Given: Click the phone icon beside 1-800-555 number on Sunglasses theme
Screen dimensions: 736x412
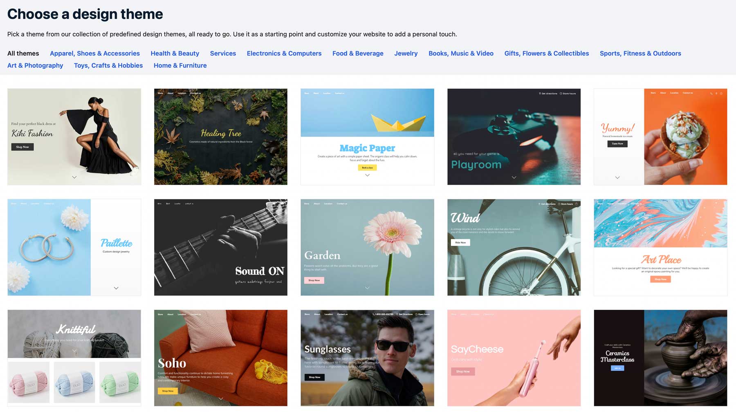Looking at the screenshot, I should tap(374, 314).
